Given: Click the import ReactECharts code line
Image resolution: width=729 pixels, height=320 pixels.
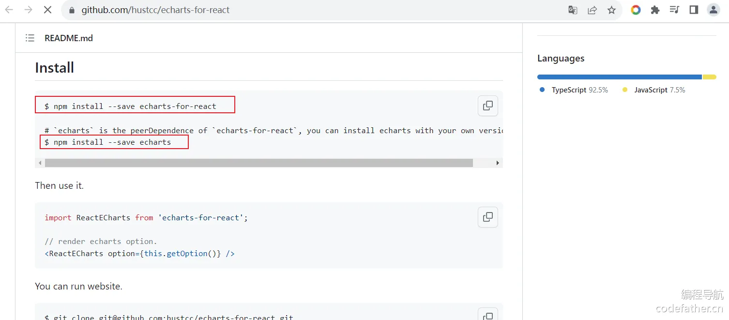Looking at the screenshot, I should (146, 218).
